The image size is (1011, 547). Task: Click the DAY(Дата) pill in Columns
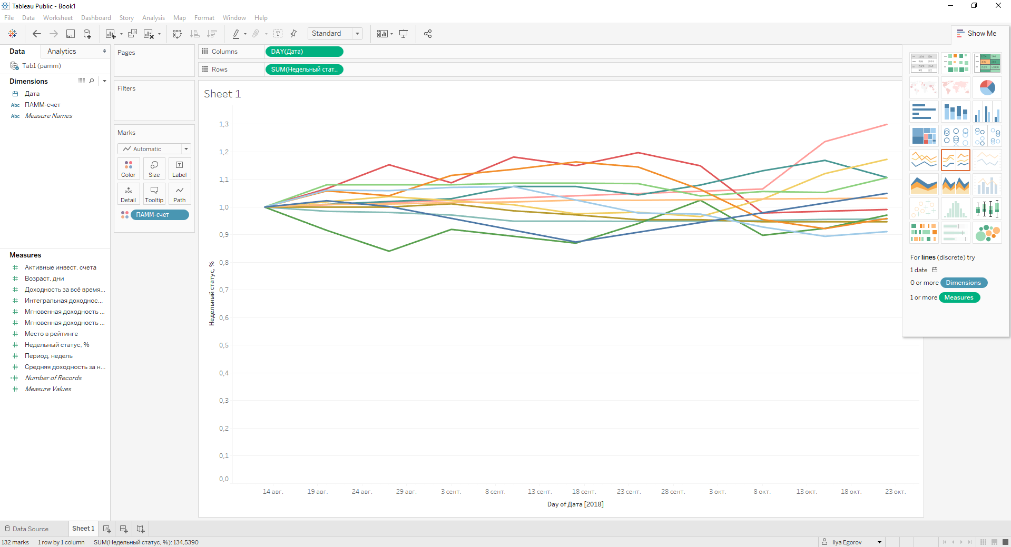(305, 52)
